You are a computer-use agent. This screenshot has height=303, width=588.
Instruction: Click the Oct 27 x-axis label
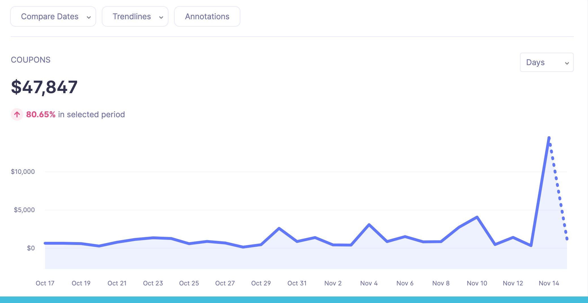tap(225, 283)
